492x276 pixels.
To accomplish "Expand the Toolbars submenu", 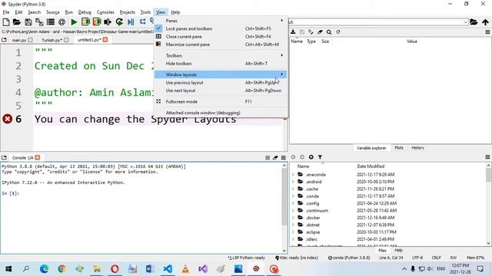I will coord(221,55).
